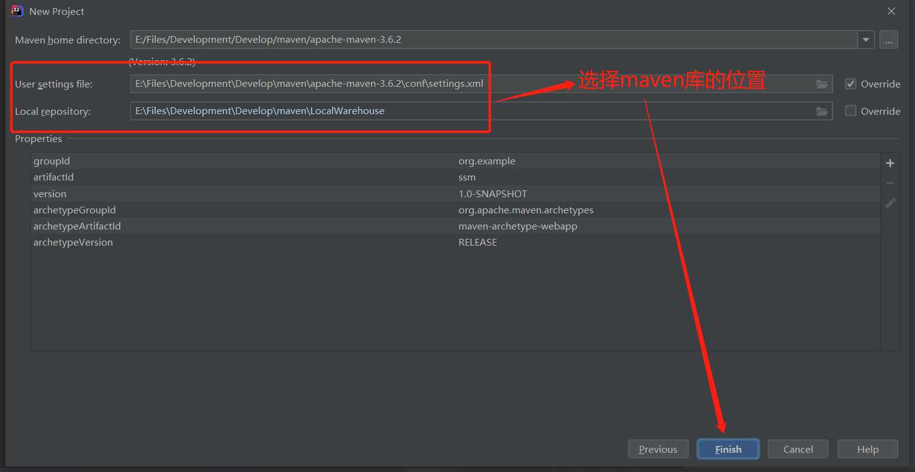This screenshot has height=472, width=915.
Task: Click the pencil icon to edit property
Action: point(890,203)
